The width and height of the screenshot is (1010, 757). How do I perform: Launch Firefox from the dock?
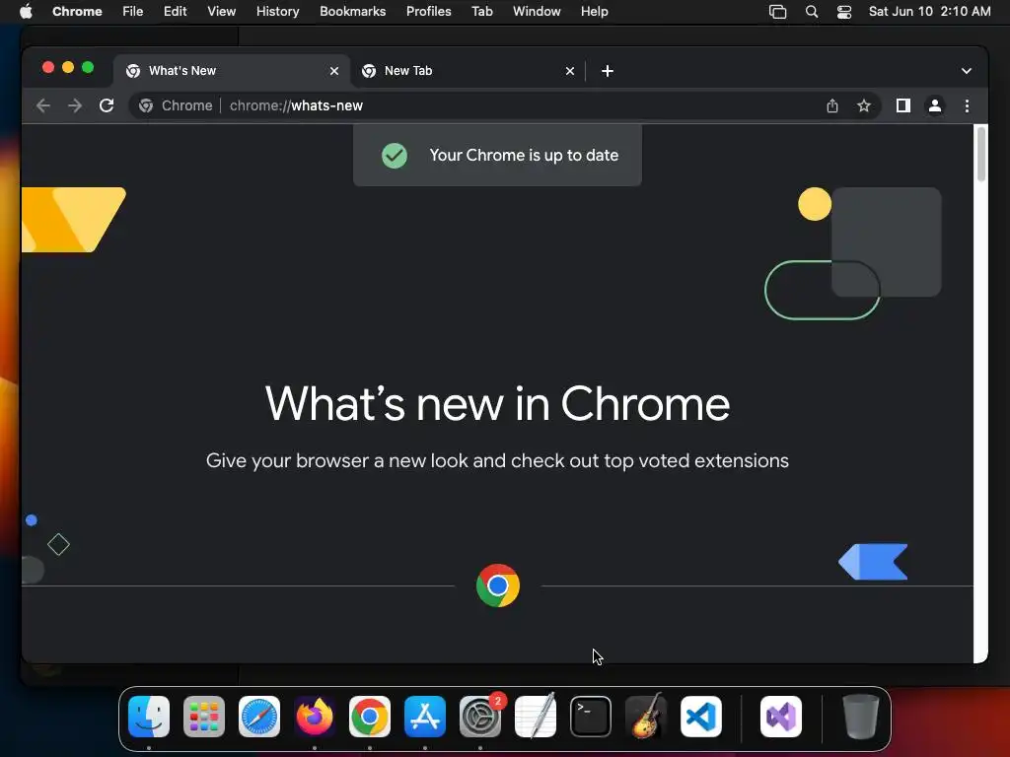(315, 717)
